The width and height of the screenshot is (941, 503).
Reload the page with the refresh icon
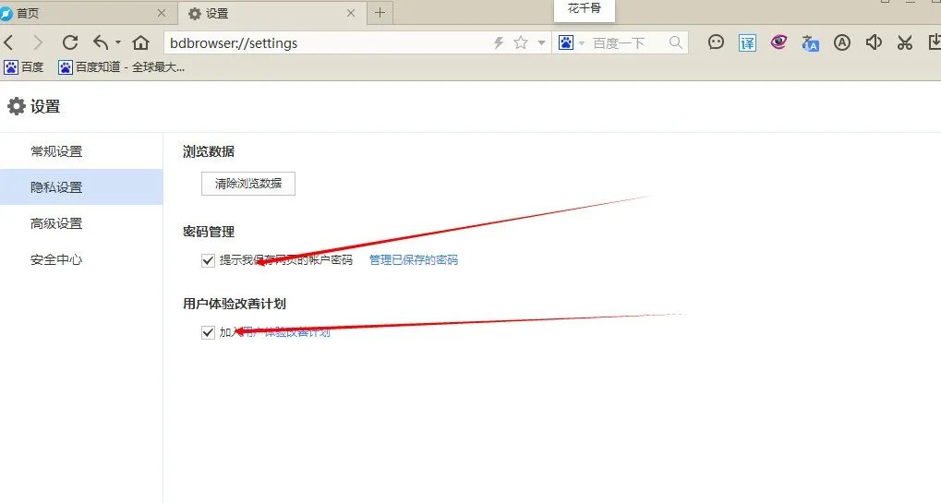pyautogui.click(x=69, y=42)
